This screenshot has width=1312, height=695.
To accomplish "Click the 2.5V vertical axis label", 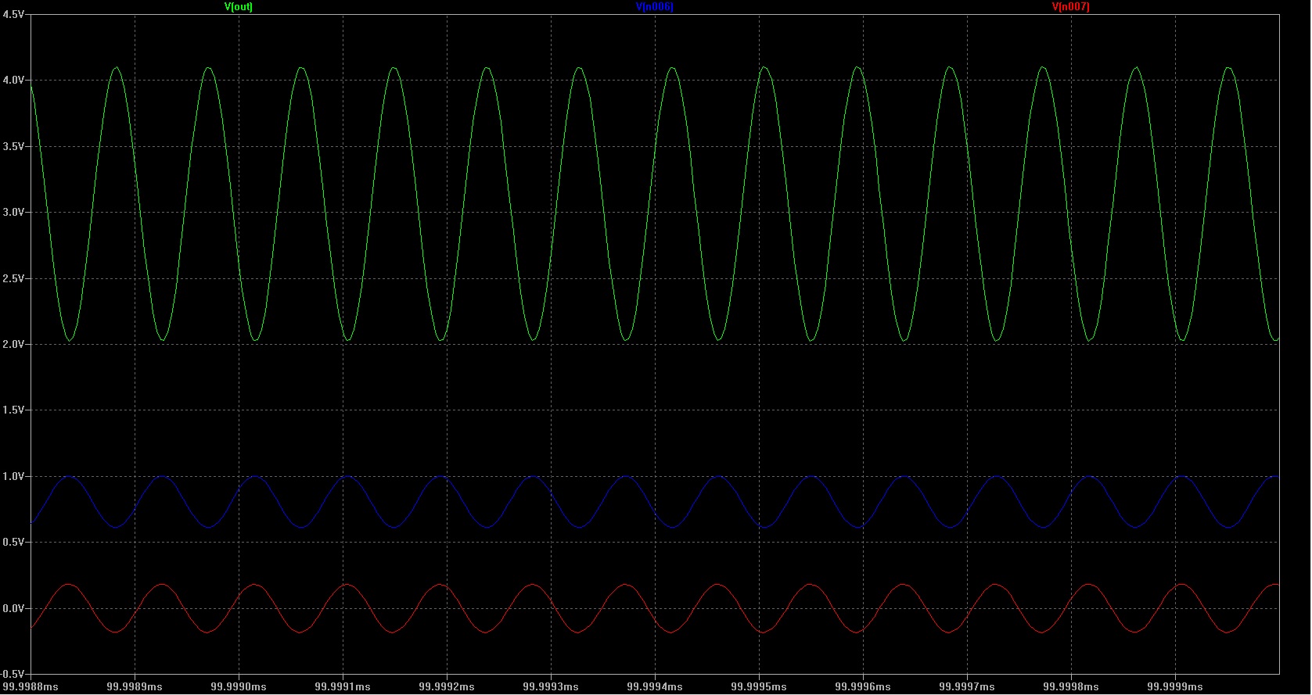I will (14, 278).
